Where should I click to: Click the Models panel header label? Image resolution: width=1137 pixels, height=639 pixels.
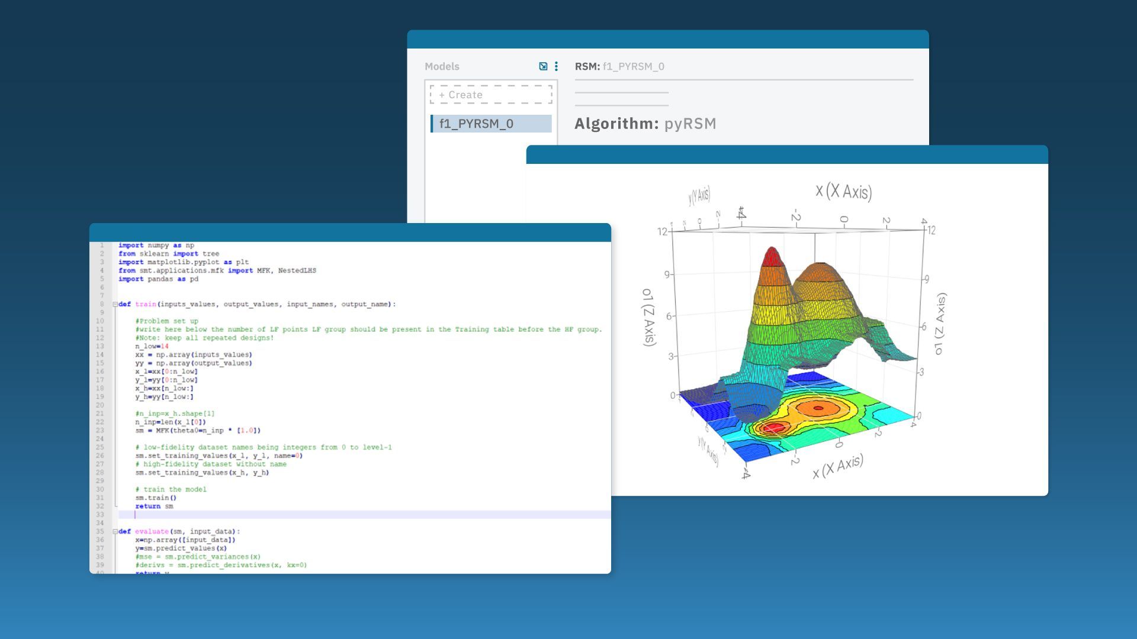(442, 66)
